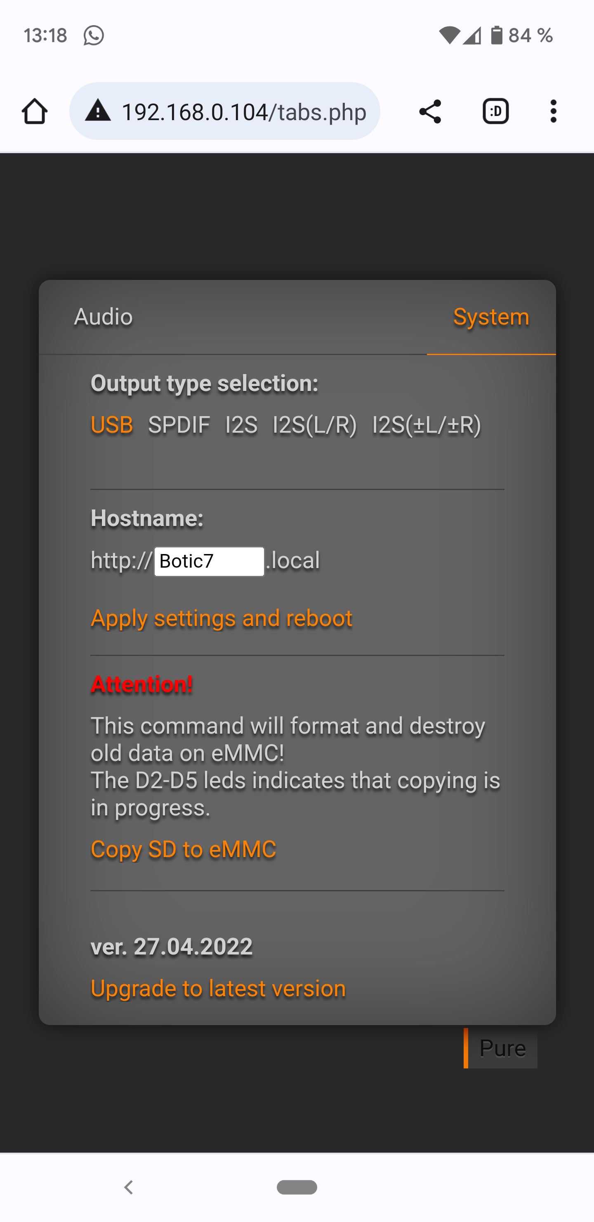Image resolution: width=594 pixels, height=1222 pixels.
Task: Select USB output type
Action: click(x=112, y=424)
